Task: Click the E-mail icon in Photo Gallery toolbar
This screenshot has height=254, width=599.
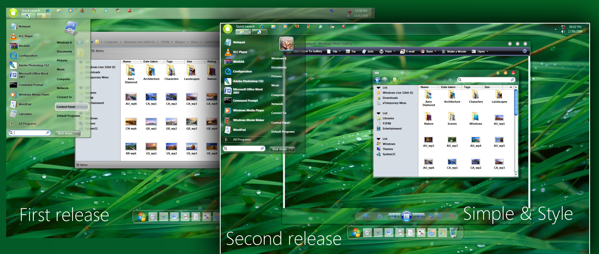Action: tap(408, 51)
